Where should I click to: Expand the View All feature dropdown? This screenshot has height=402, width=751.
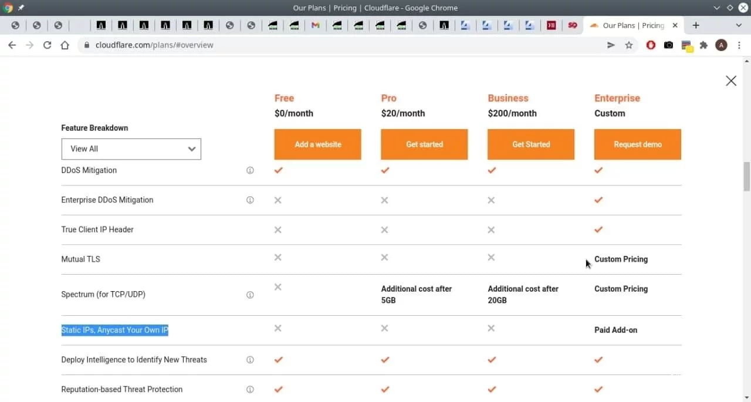[x=131, y=149]
